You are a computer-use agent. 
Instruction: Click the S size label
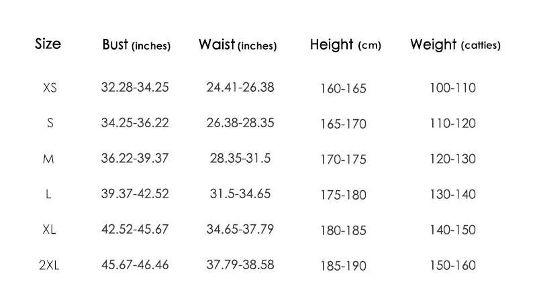pyautogui.click(x=50, y=123)
